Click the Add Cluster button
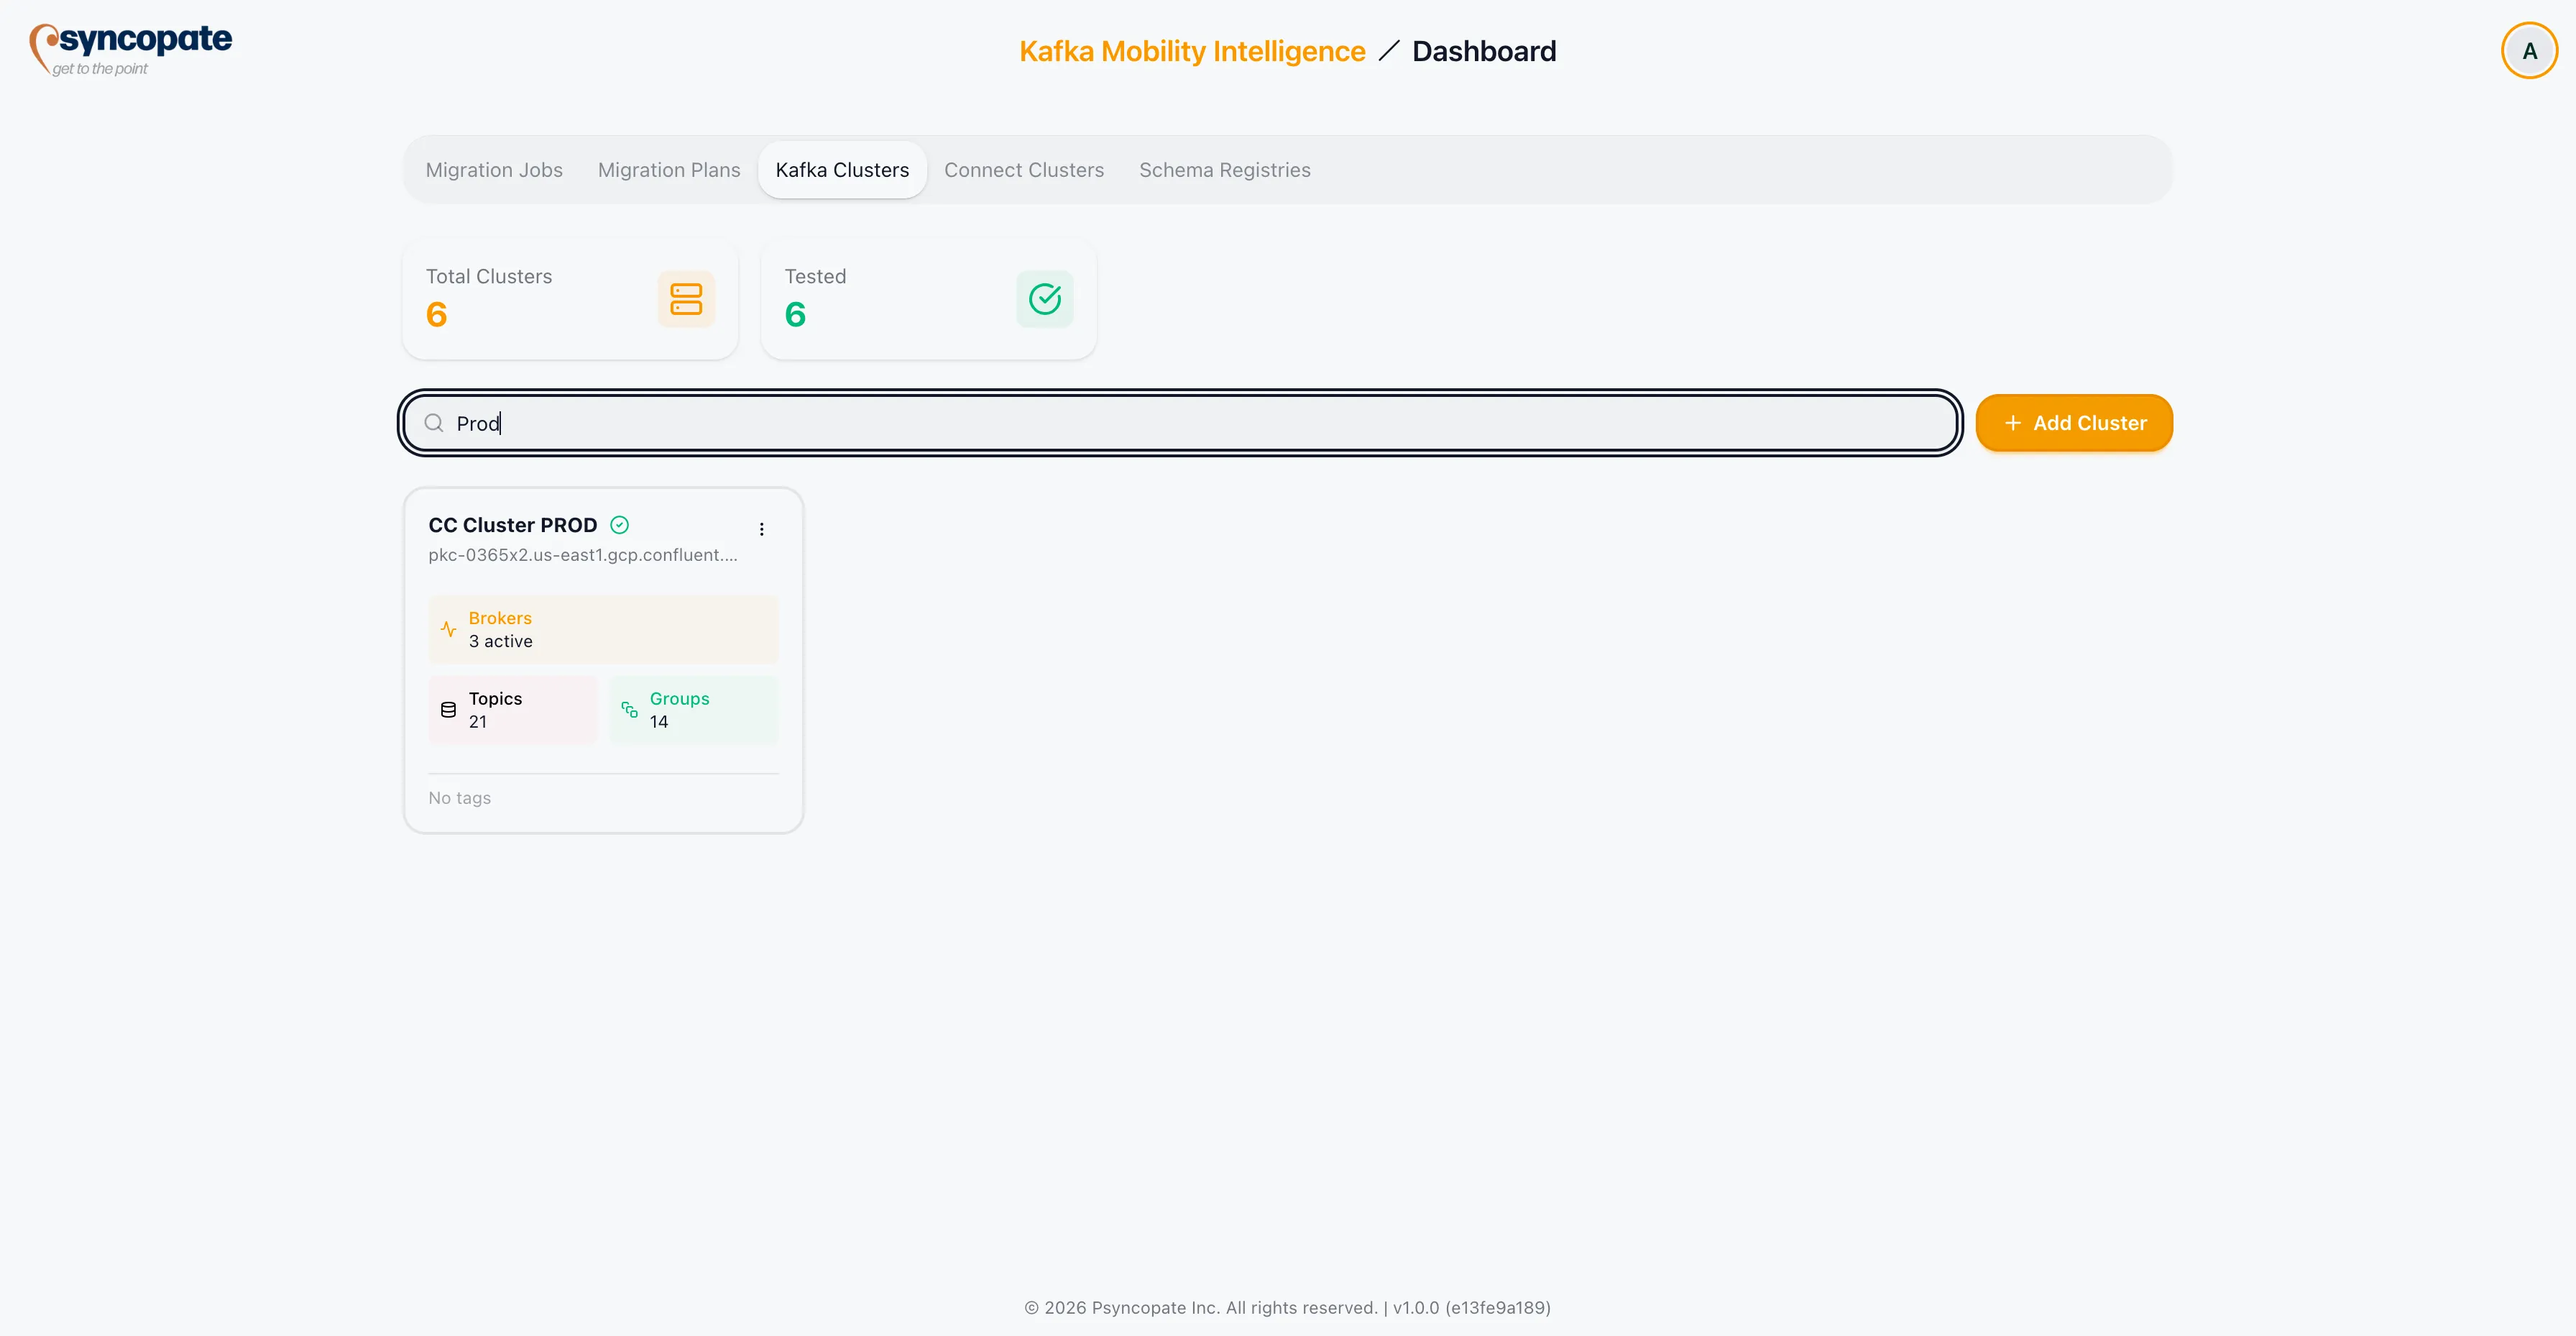The height and width of the screenshot is (1336, 2576). 2074,422
